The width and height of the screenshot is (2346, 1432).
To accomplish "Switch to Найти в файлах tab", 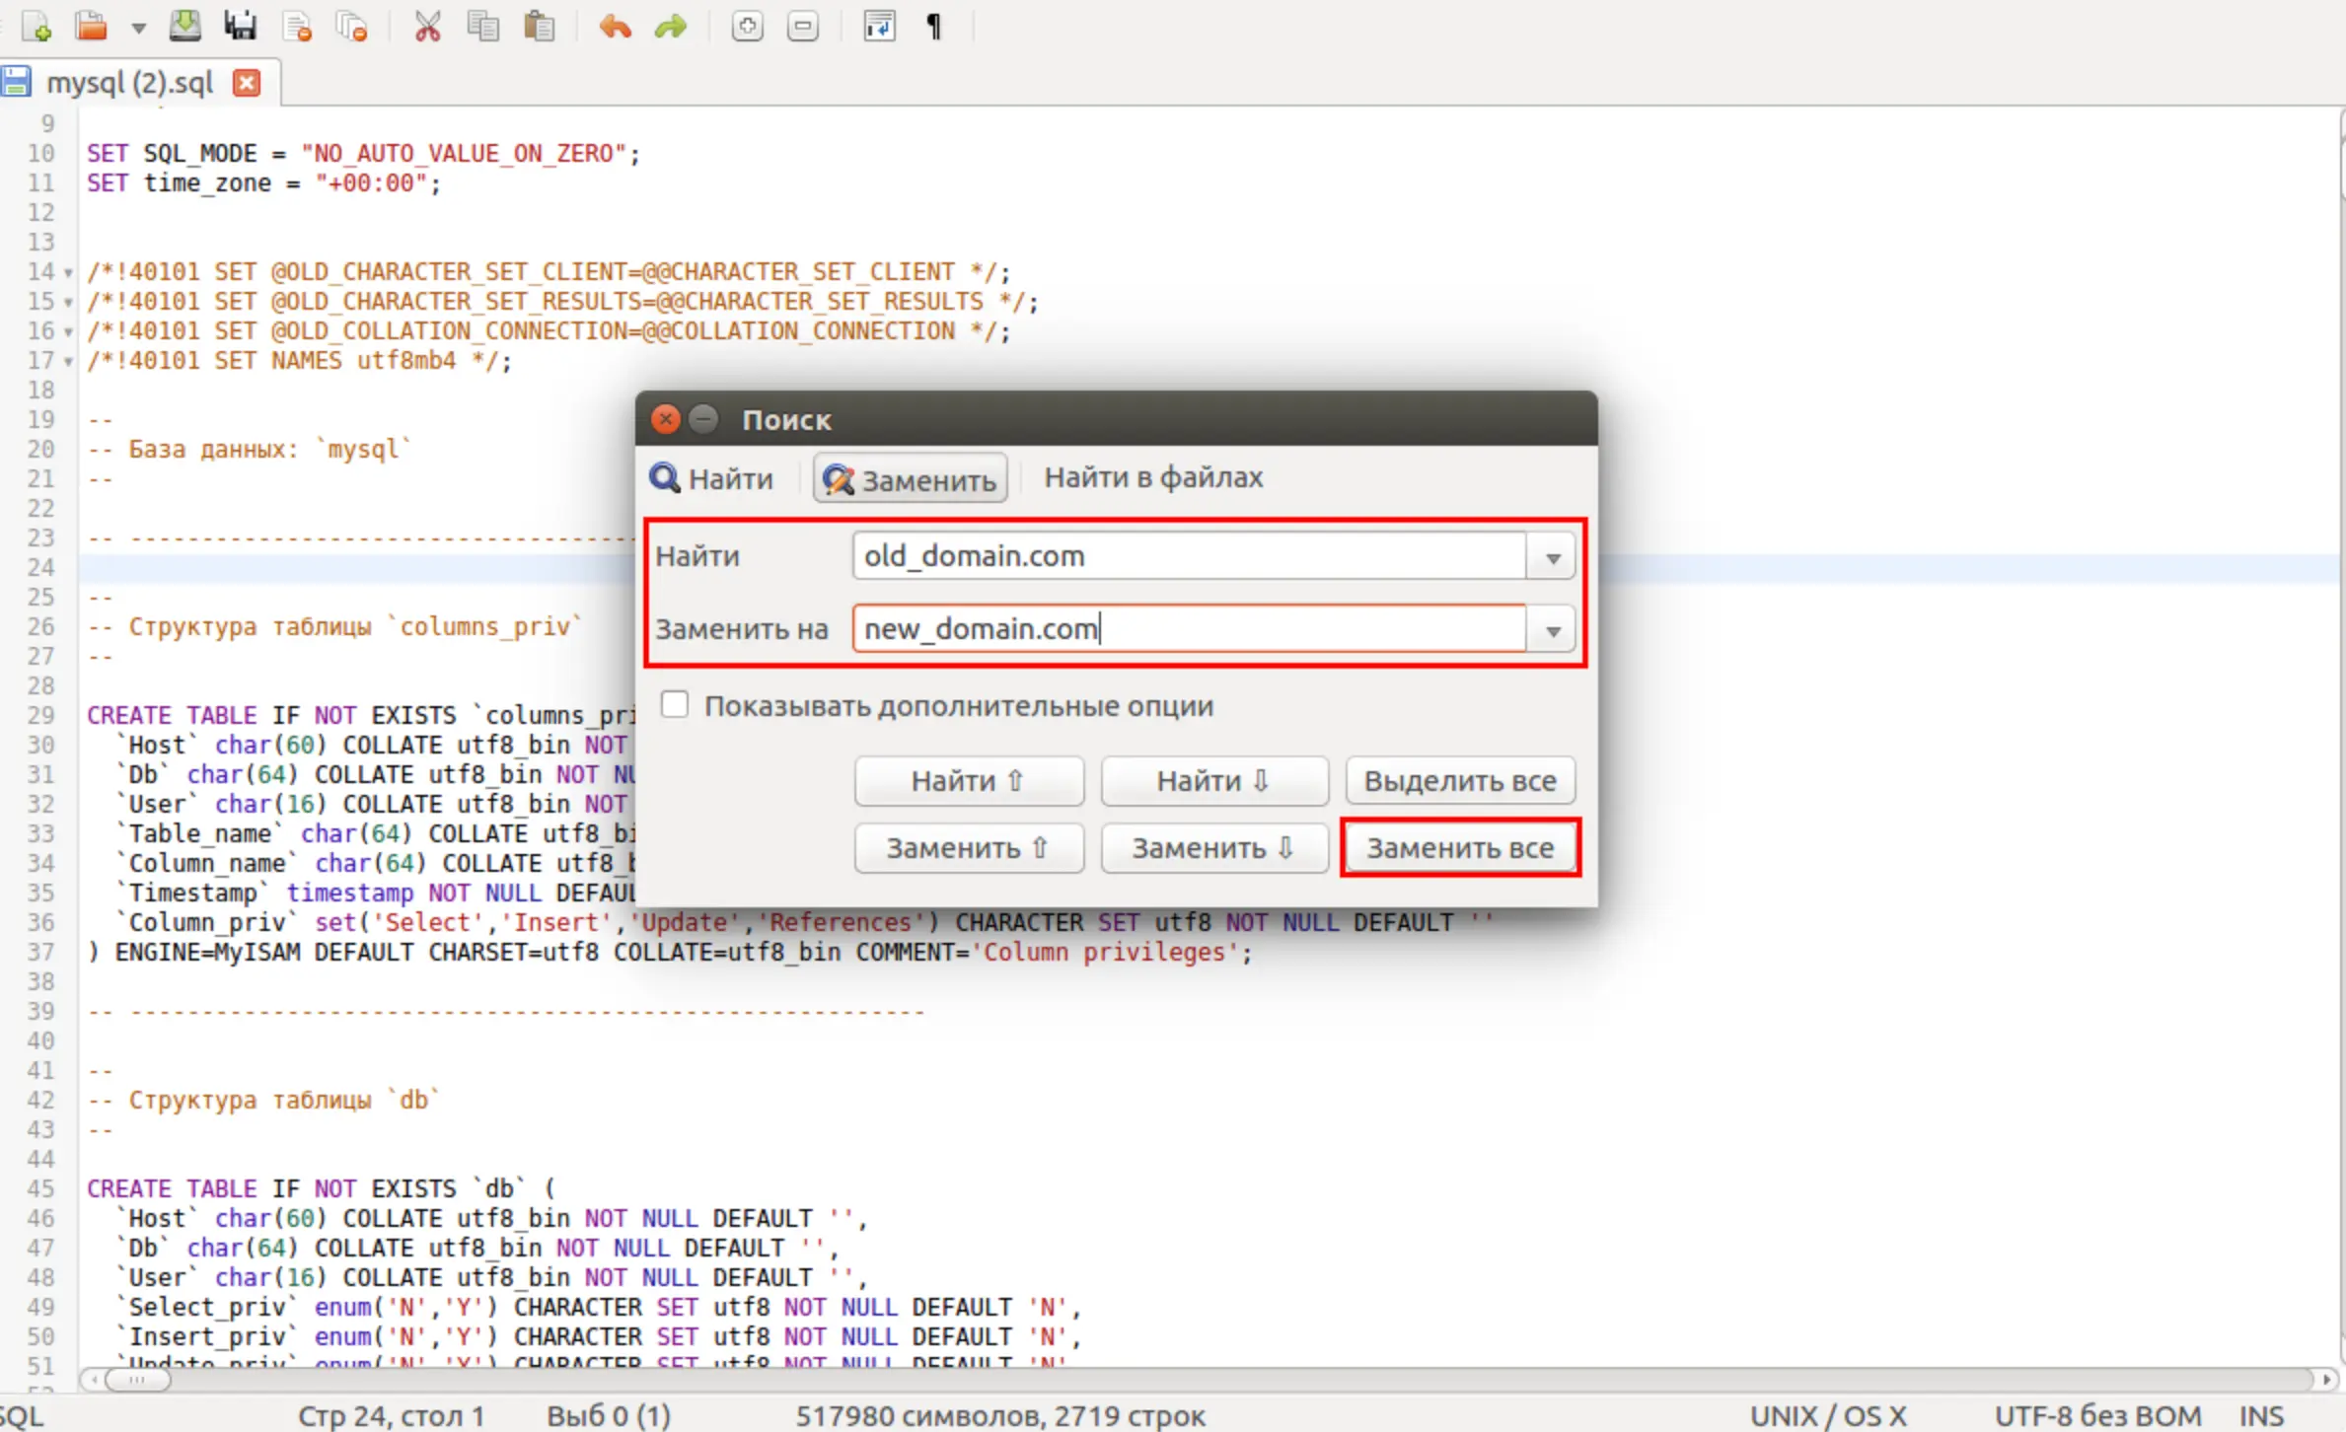I will (x=1153, y=477).
